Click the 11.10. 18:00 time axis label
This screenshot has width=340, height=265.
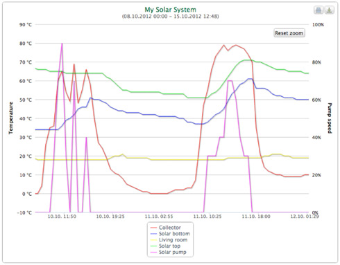256,217
